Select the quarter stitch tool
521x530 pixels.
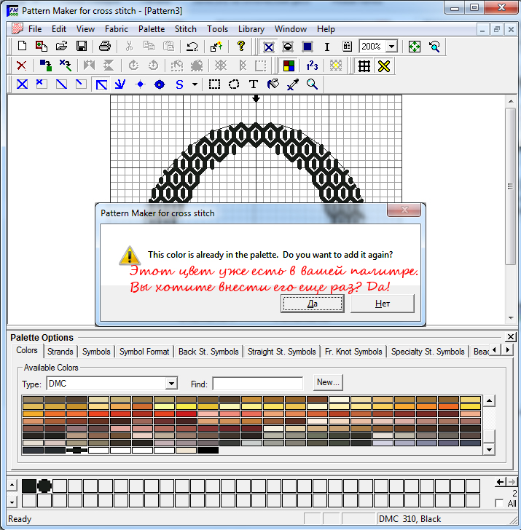(42, 84)
